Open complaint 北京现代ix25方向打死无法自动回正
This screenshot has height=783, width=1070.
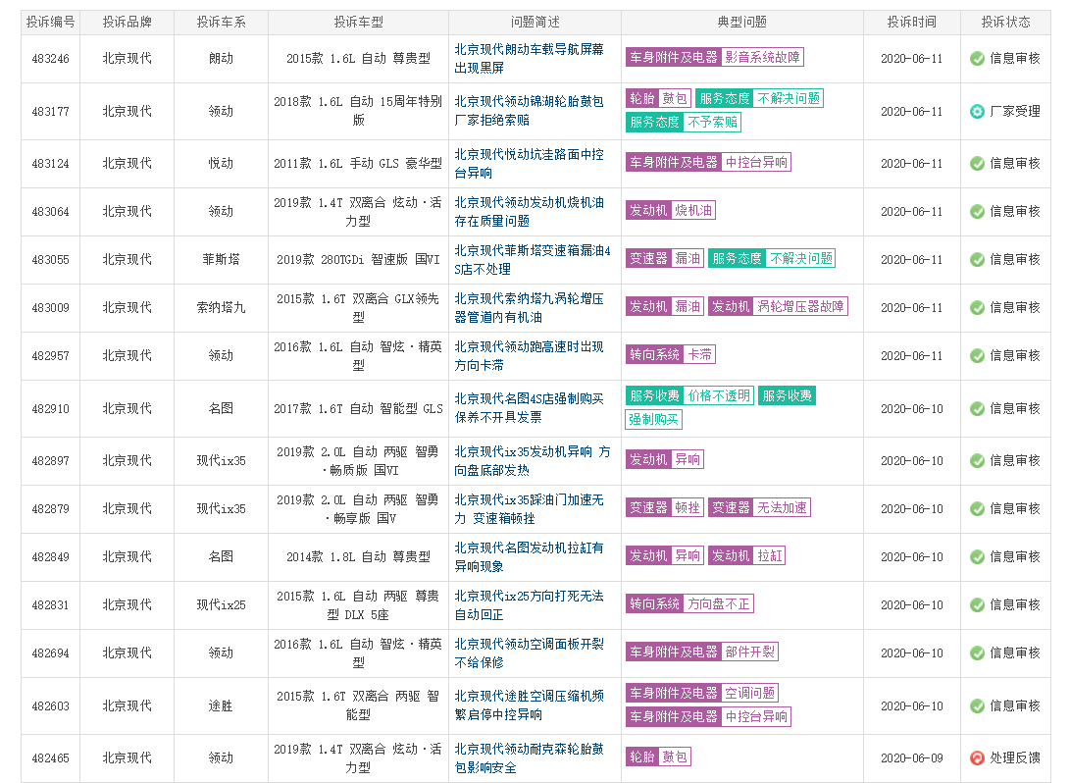[x=529, y=605]
